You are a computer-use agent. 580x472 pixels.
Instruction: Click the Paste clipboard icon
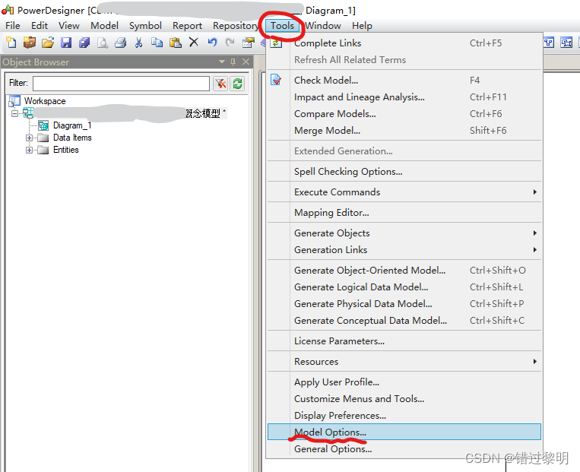click(176, 43)
